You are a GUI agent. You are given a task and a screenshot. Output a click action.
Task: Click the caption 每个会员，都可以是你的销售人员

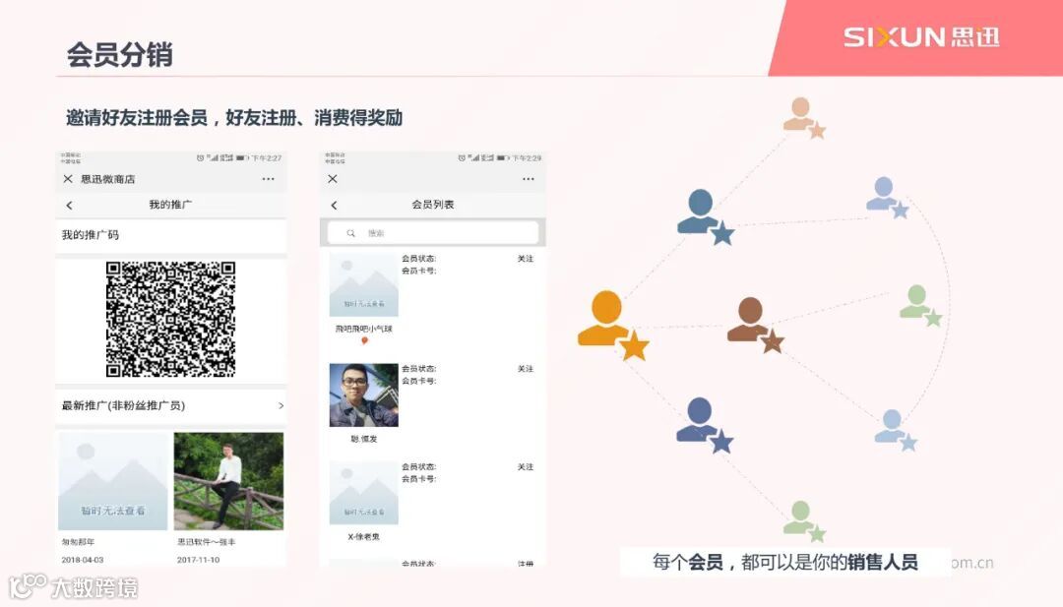pyautogui.click(x=785, y=562)
